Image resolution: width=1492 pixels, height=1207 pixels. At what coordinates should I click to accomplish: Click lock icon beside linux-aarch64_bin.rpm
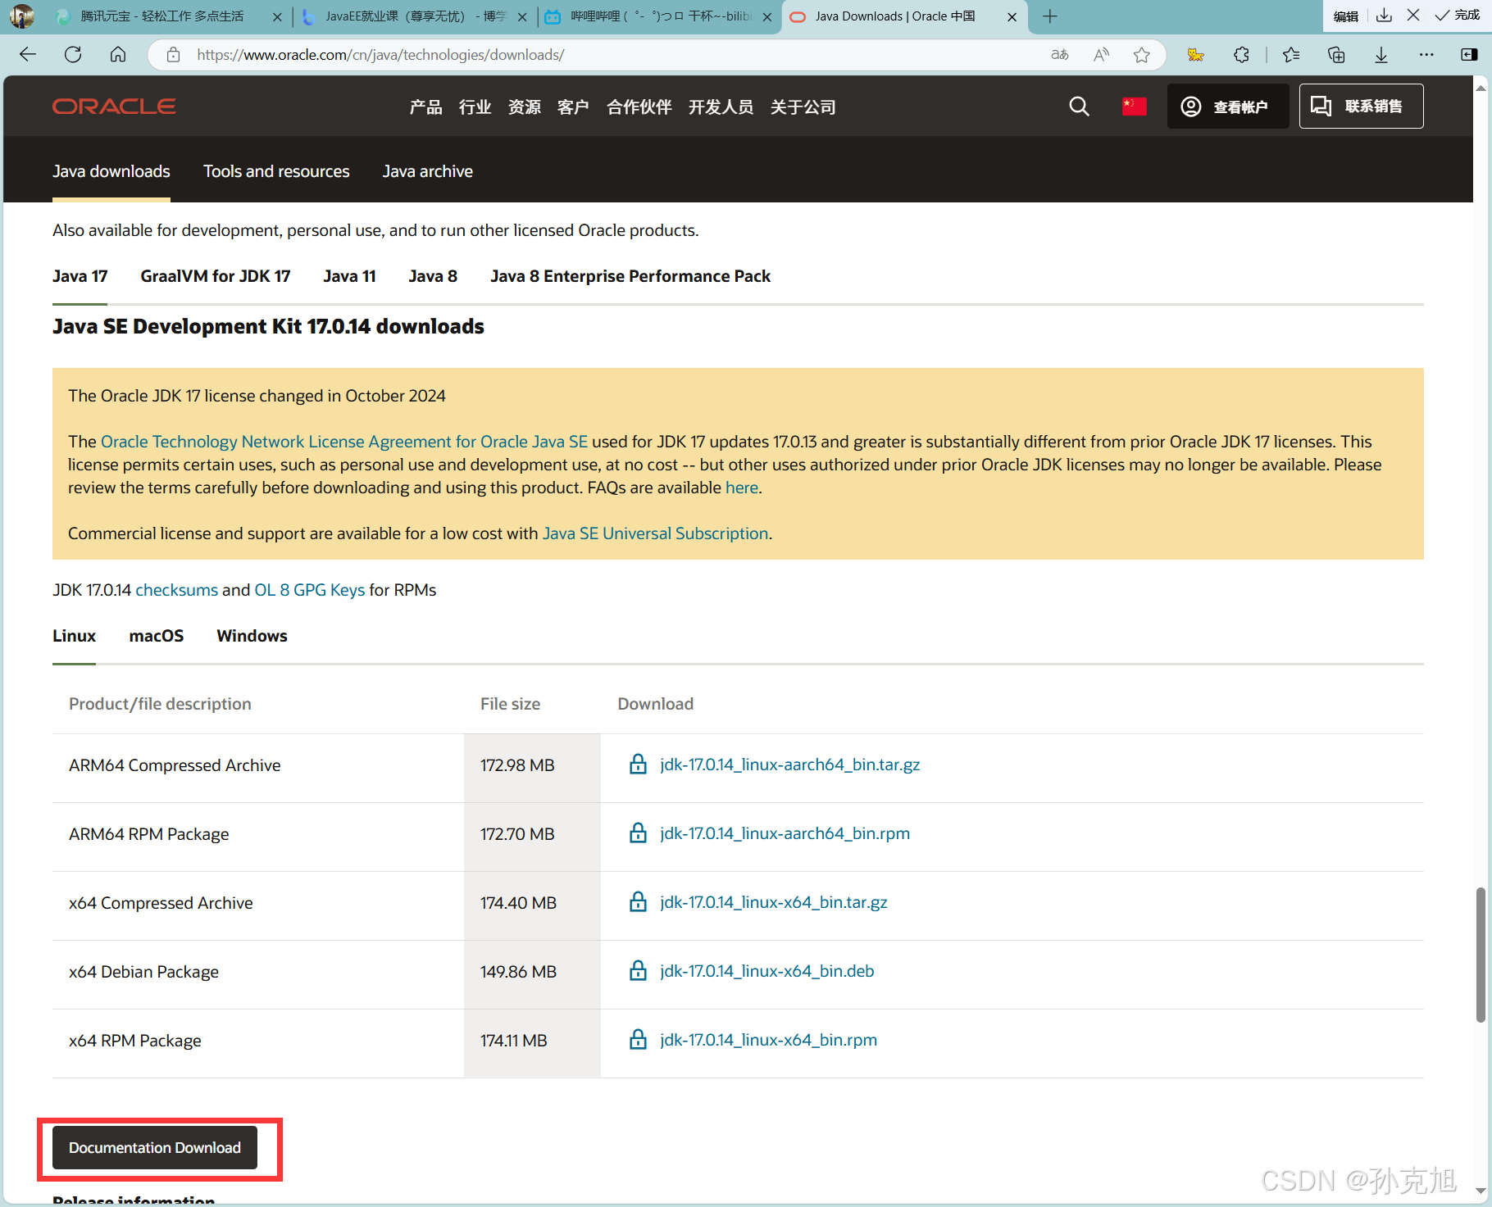coord(638,833)
